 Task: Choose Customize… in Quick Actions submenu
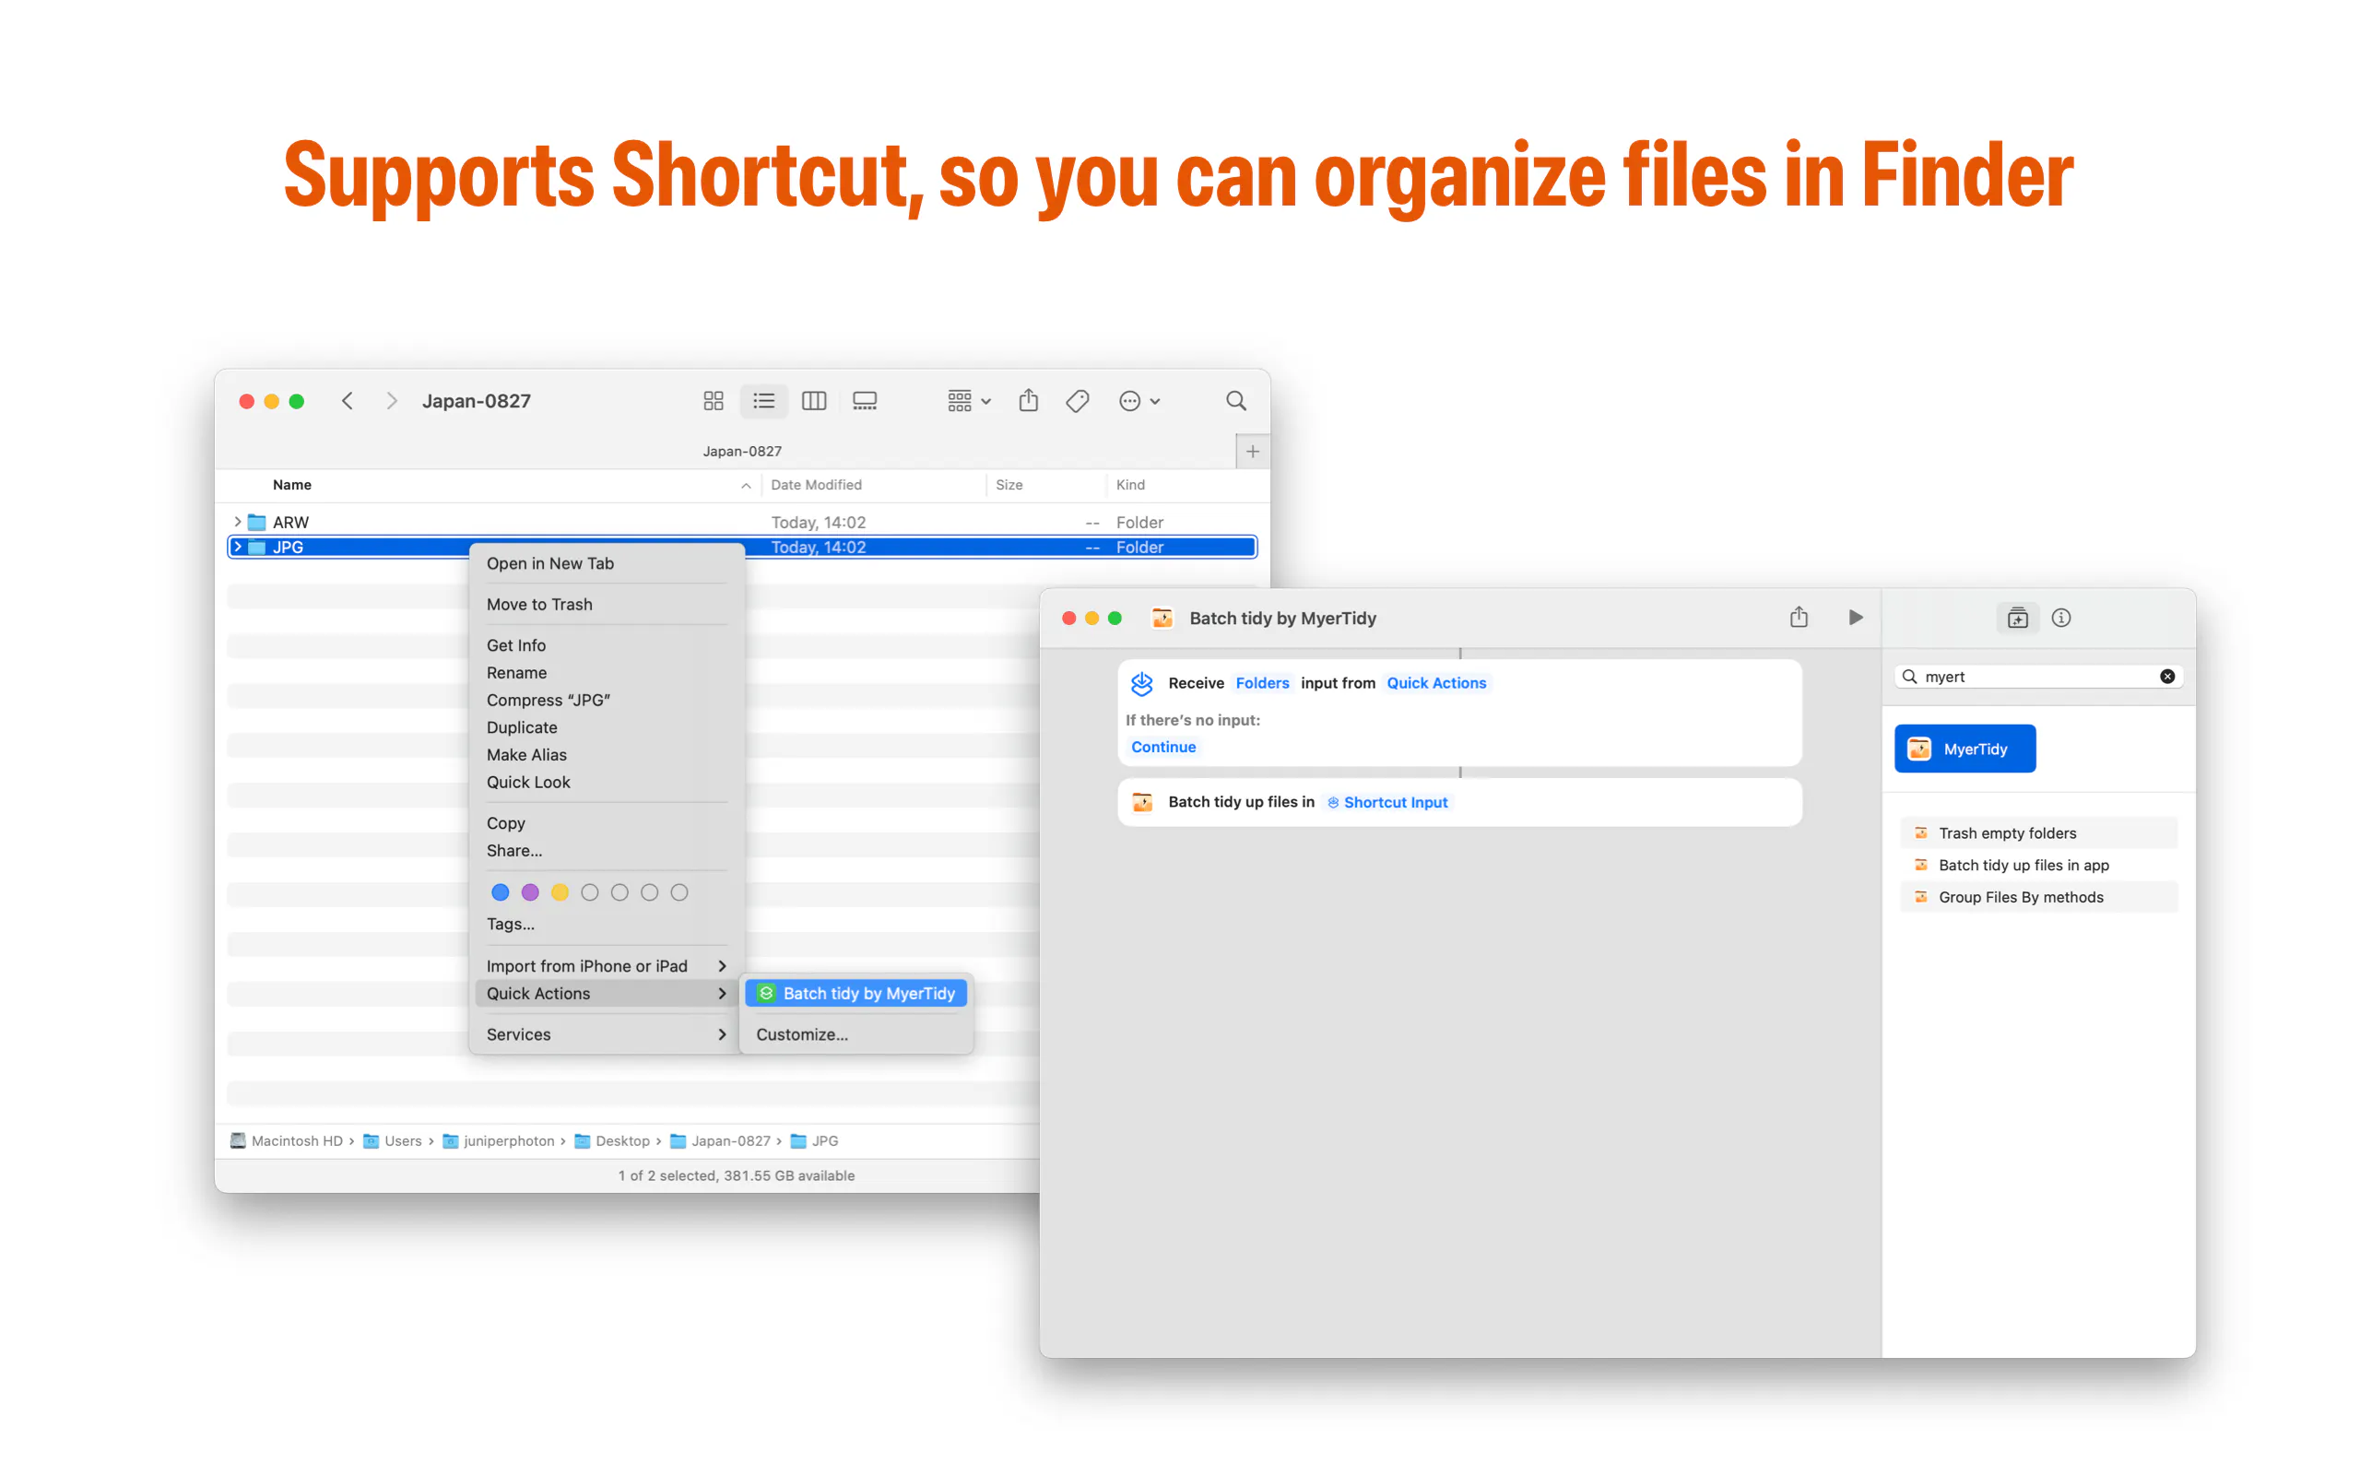tap(802, 1033)
